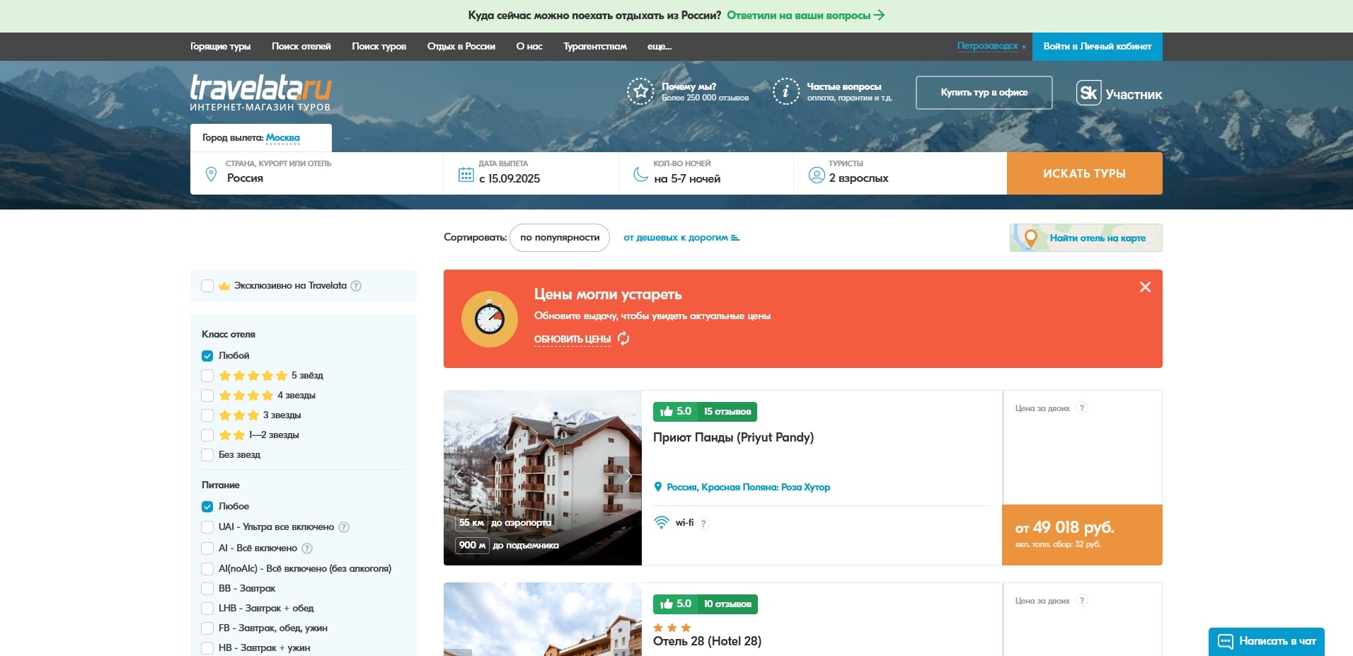
Task: Click help icon beside 'Эксклюзивно на Travelata'
Action: click(x=356, y=286)
